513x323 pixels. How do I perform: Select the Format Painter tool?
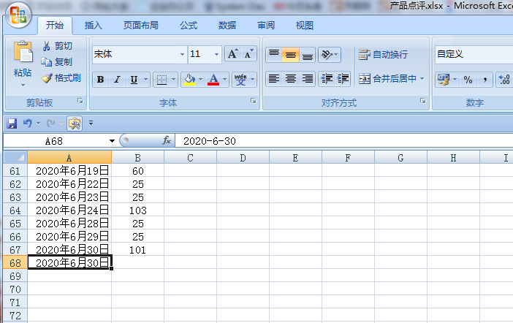[61, 78]
